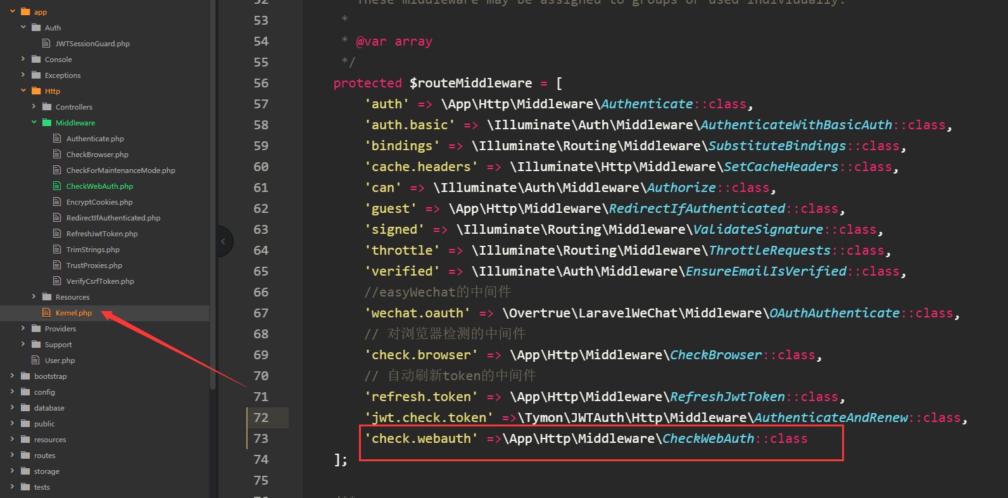This screenshot has width=1008, height=498.
Task: Open CheckForMaintenanceMode.php in the tree
Action: (x=121, y=170)
